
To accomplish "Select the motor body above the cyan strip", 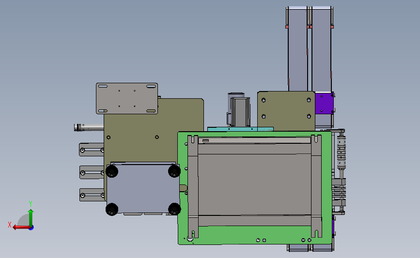I will click(x=240, y=112).
